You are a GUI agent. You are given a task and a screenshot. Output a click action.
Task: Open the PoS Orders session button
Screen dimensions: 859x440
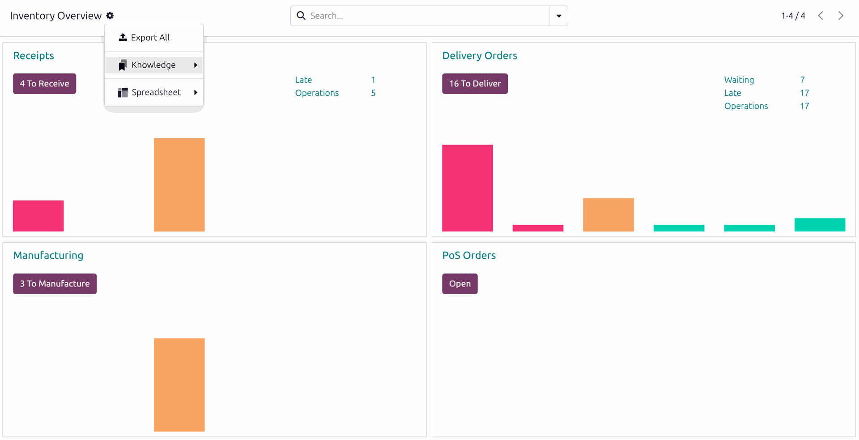[459, 284]
